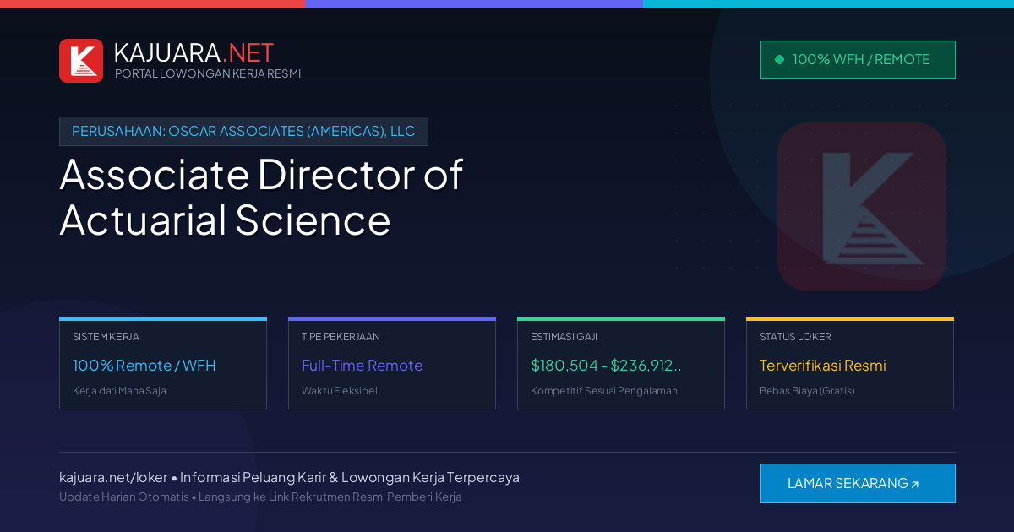
Task: Select the Perusahaan: Oscar Associates company tag
Action: (x=243, y=131)
